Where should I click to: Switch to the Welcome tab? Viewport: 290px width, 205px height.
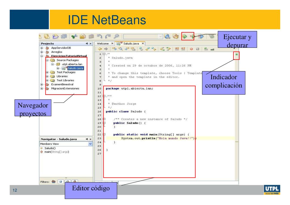[103, 44]
